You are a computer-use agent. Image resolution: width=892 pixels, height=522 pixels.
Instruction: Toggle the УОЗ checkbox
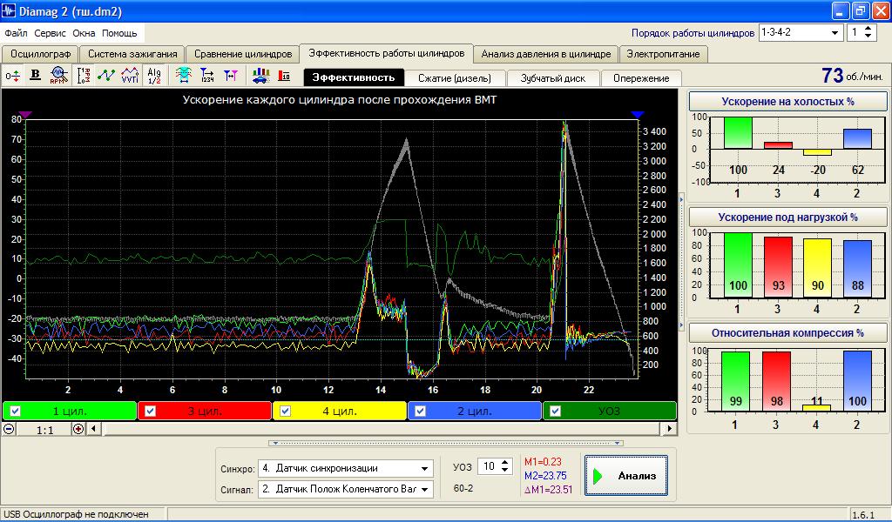point(555,411)
